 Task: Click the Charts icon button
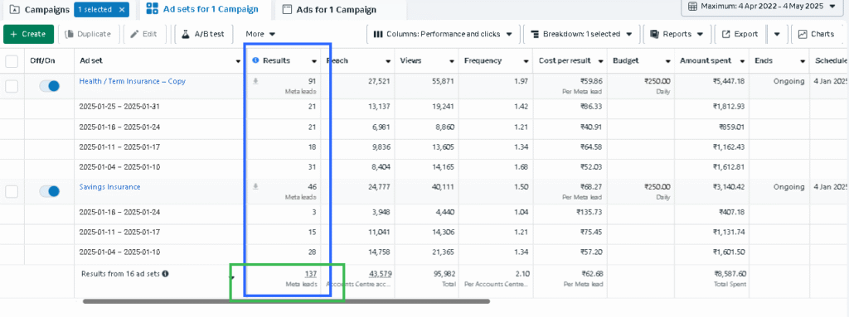pos(817,34)
